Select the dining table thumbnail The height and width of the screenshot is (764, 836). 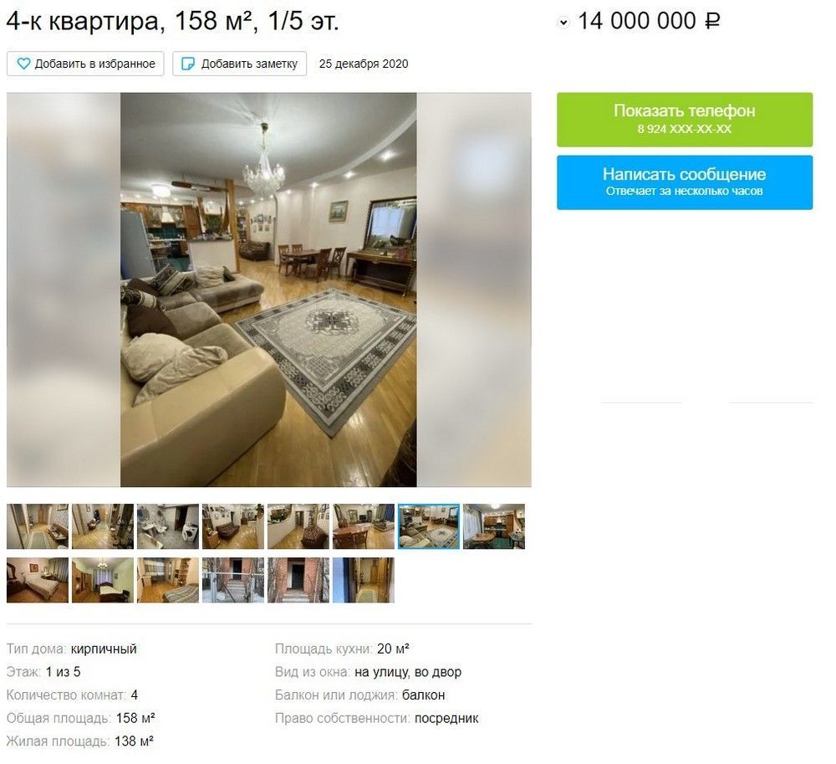364,526
